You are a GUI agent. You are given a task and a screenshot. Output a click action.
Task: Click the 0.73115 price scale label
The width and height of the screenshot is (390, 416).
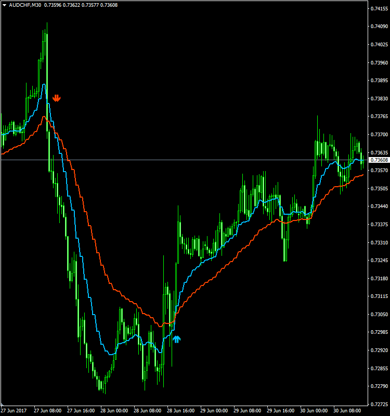379,296
